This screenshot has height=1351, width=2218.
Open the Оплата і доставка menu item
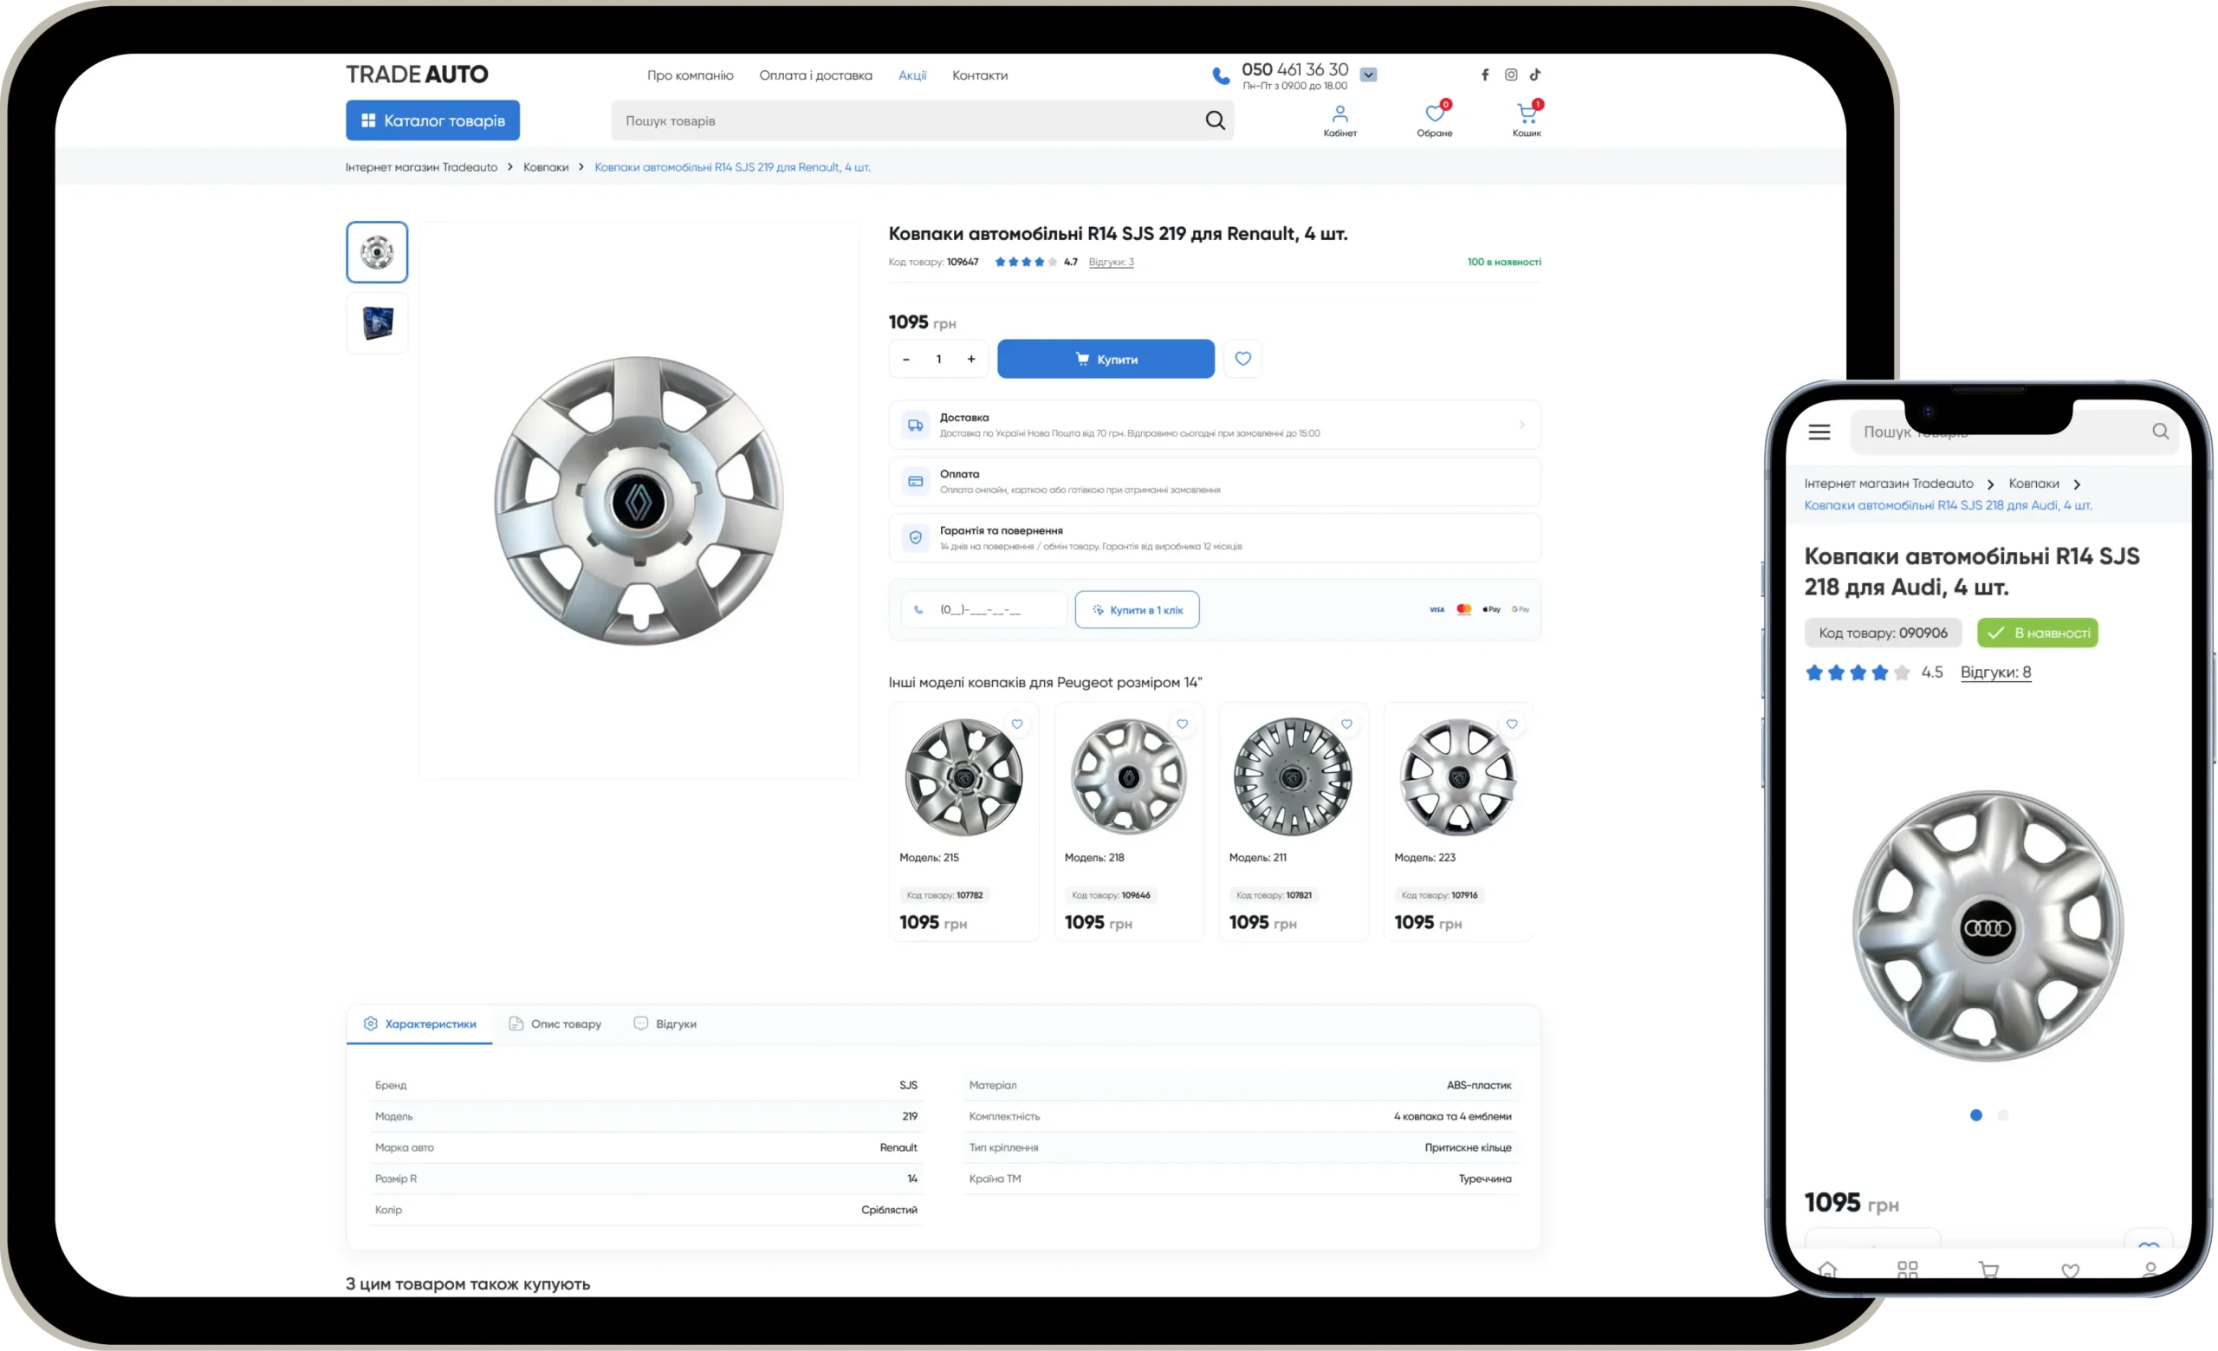point(815,75)
